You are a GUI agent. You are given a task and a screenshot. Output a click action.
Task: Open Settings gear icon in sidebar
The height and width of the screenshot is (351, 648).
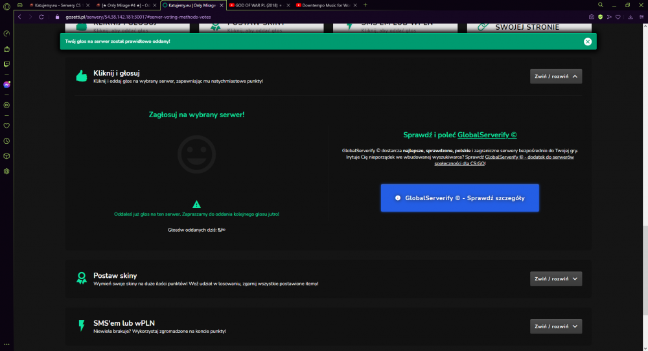pos(6,172)
